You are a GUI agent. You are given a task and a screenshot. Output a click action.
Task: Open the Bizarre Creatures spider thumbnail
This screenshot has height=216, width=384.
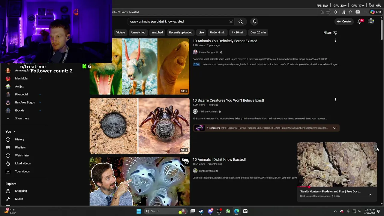pyautogui.click(x=139, y=126)
